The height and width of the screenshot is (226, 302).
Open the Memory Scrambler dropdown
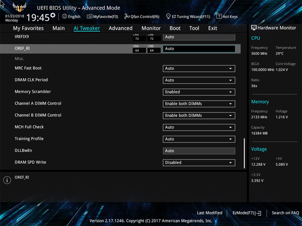click(199, 92)
